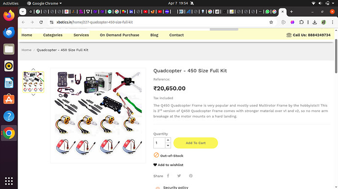Increase quantity with up arrow
The image size is (338, 189).
[x=168, y=140]
